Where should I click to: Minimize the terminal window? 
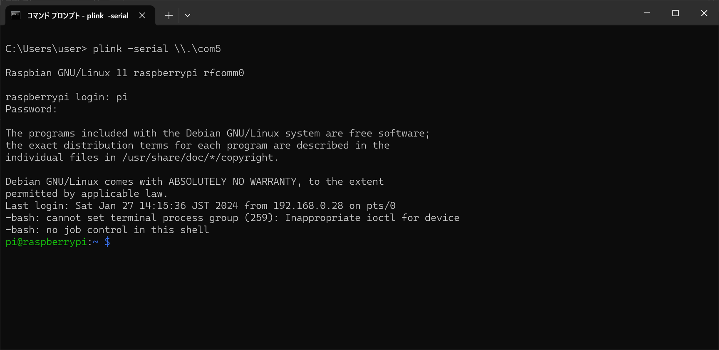(647, 13)
